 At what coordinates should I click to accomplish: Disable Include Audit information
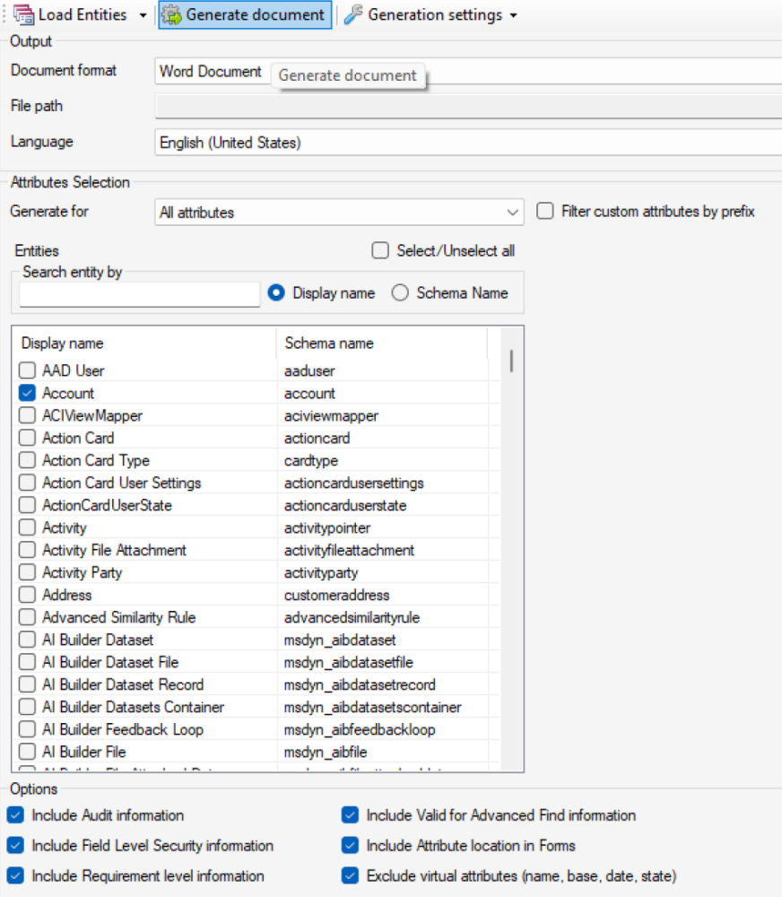point(15,814)
